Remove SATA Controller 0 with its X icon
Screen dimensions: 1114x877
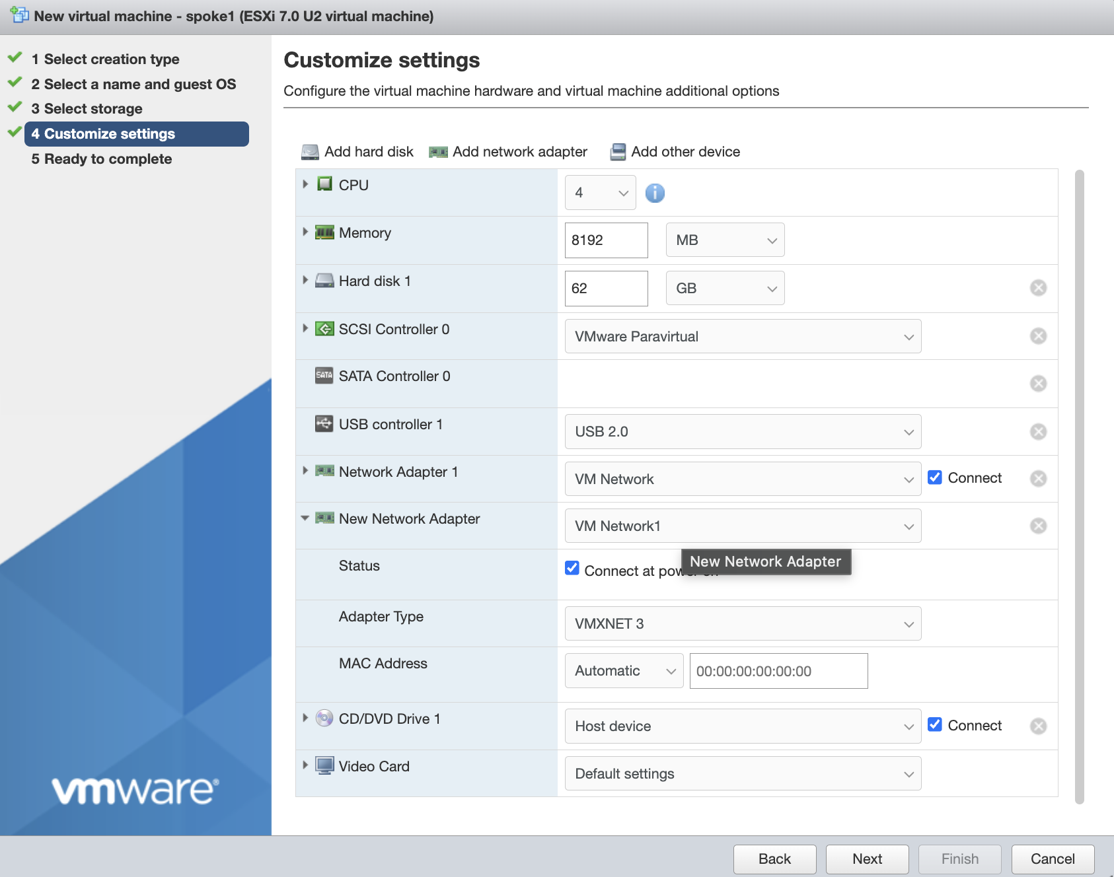[x=1038, y=383]
